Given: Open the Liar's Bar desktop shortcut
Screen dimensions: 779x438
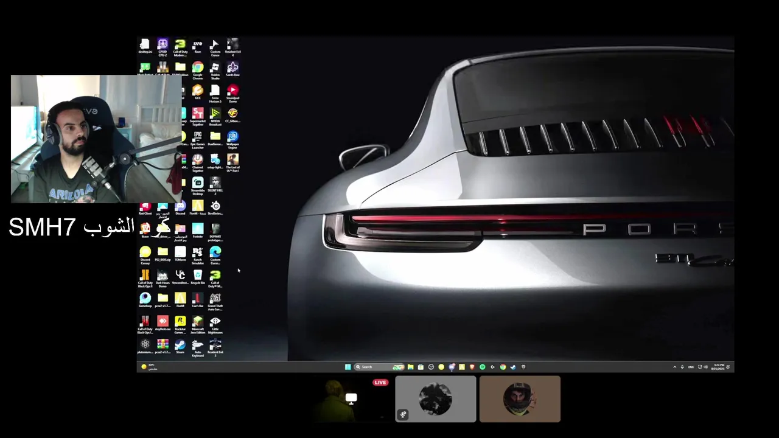Looking at the screenshot, I should (198, 301).
